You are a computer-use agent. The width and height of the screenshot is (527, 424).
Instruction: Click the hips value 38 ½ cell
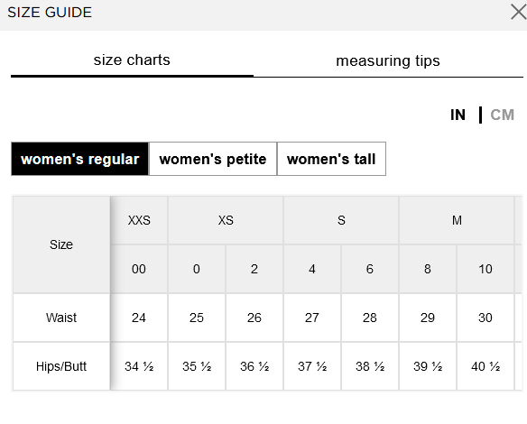[370, 366]
